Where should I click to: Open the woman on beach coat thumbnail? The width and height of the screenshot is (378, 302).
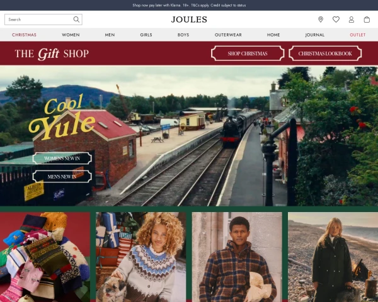pos(333,257)
